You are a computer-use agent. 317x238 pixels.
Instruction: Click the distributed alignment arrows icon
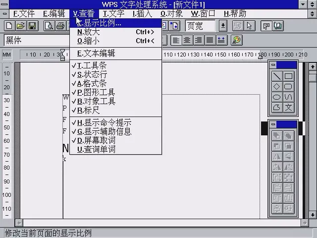[x=221, y=40]
